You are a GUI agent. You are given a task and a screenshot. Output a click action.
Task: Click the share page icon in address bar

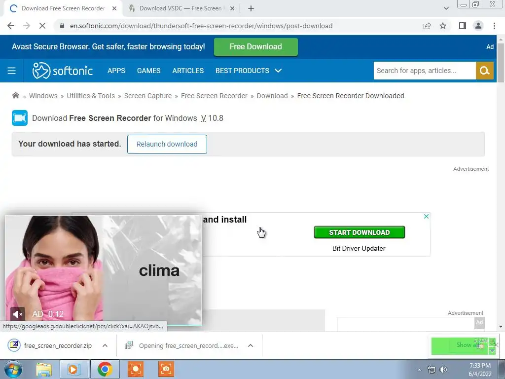click(427, 26)
